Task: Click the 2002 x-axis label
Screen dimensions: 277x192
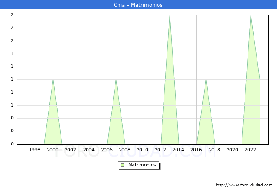Action: tap(71, 150)
